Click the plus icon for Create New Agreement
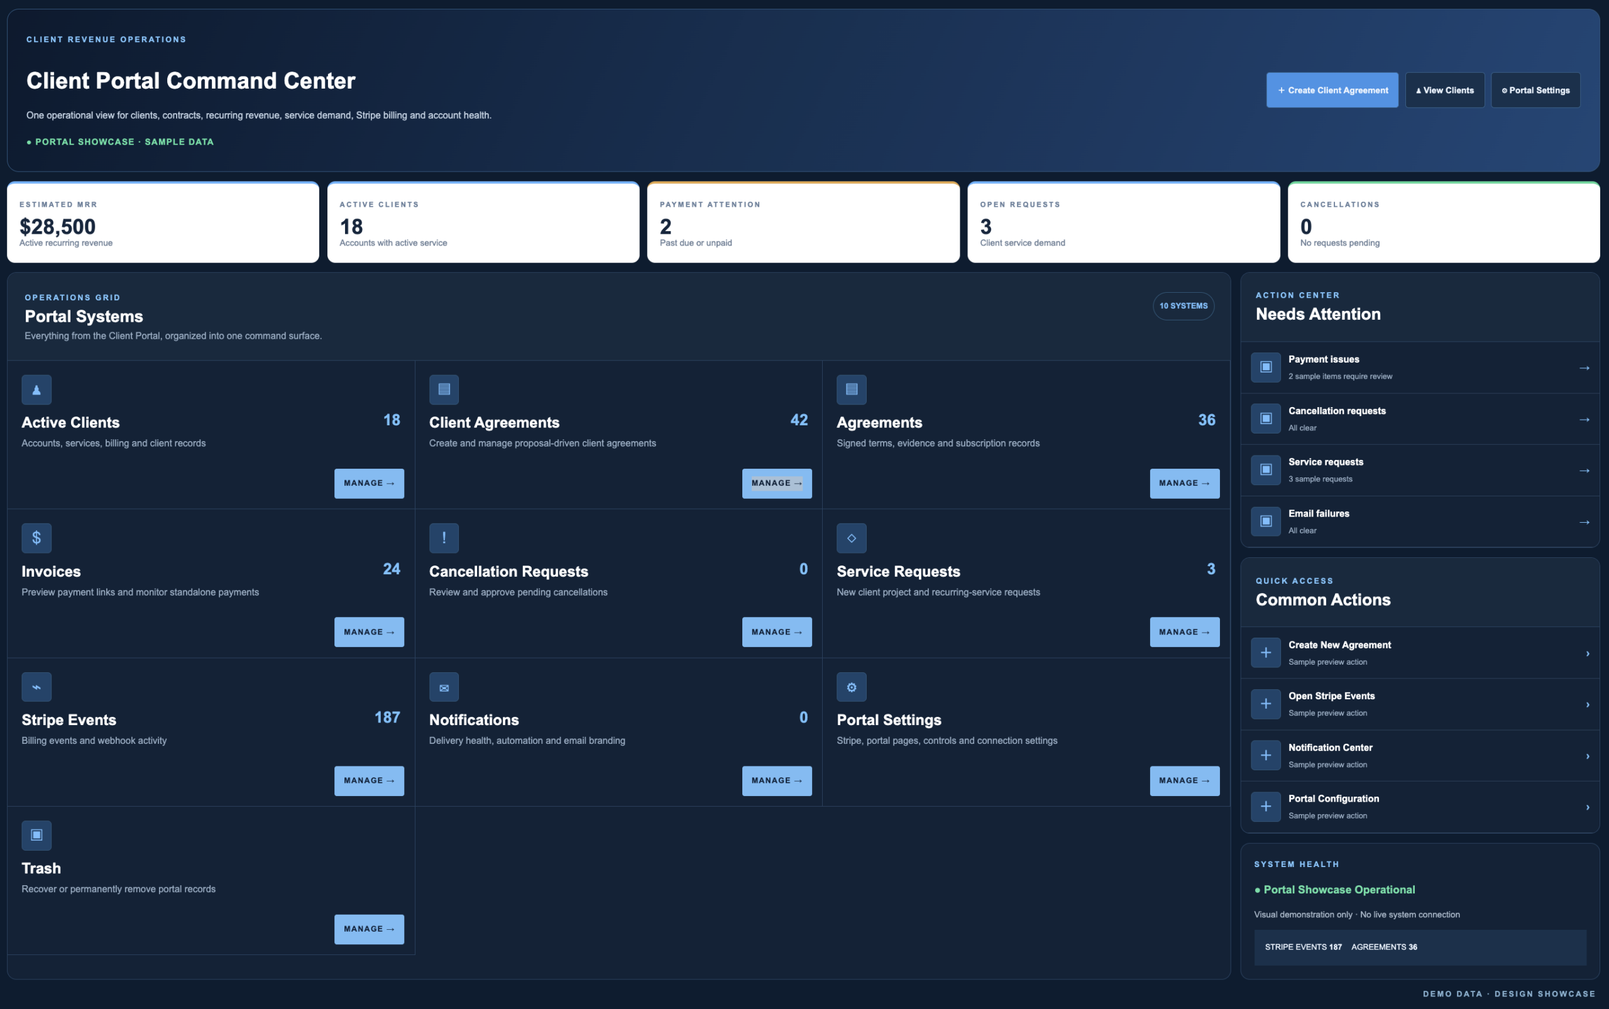1609x1009 pixels. click(1265, 653)
